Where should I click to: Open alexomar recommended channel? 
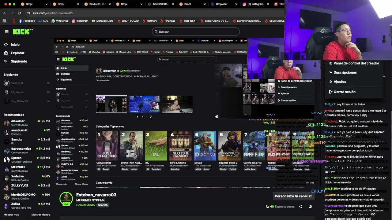[27, 123]
